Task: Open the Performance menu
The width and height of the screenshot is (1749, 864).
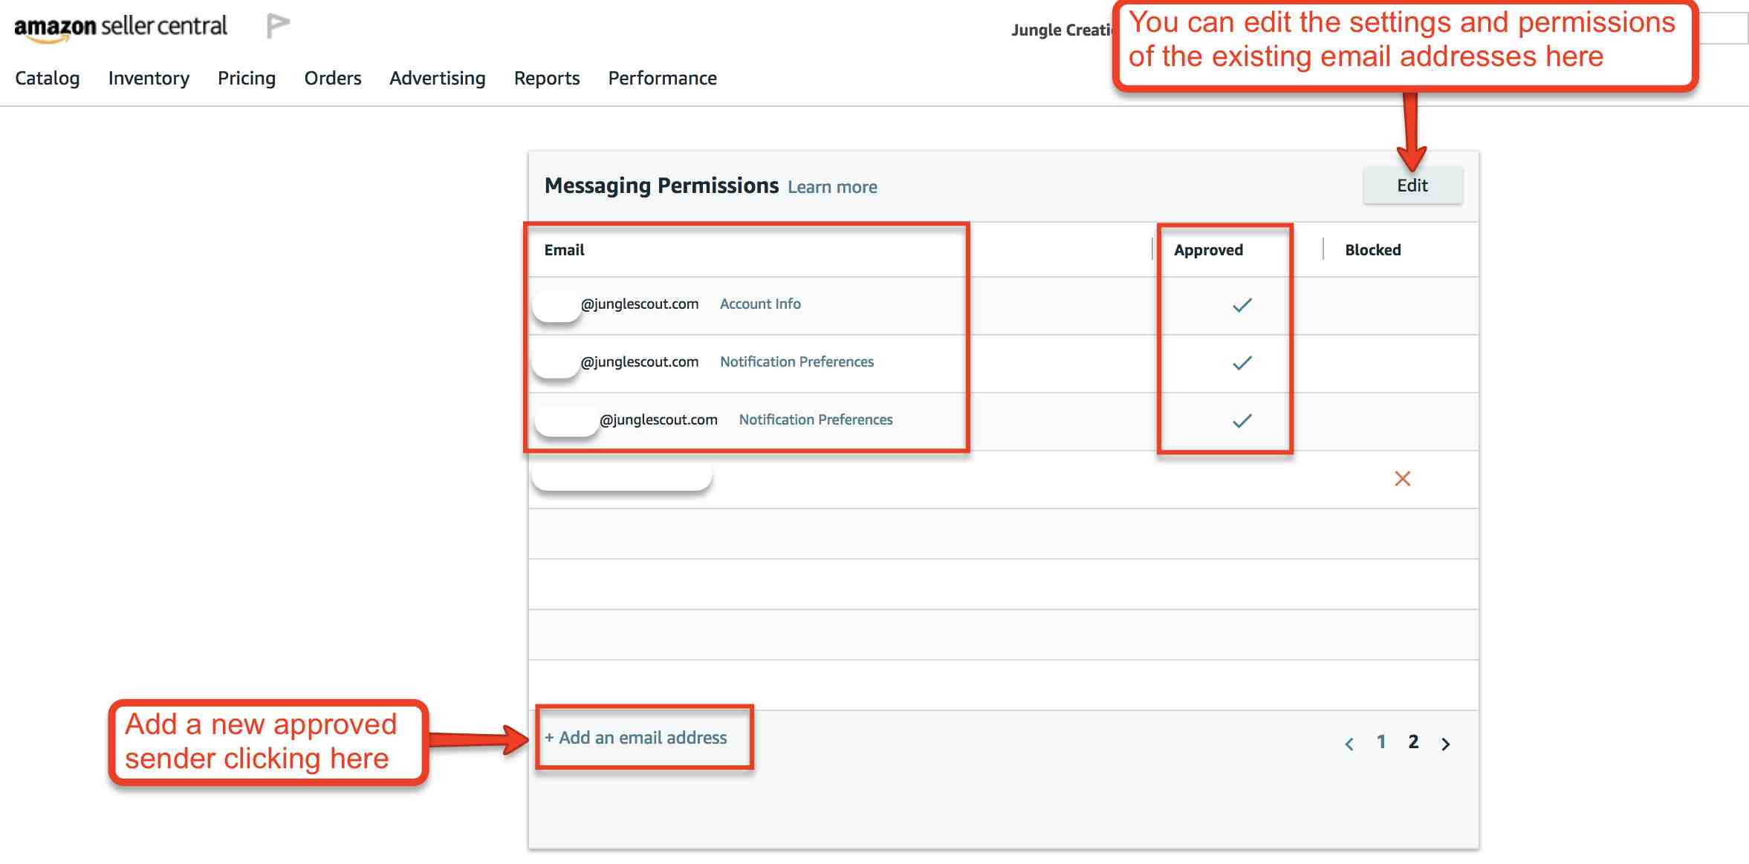Action: click(663, 78)
